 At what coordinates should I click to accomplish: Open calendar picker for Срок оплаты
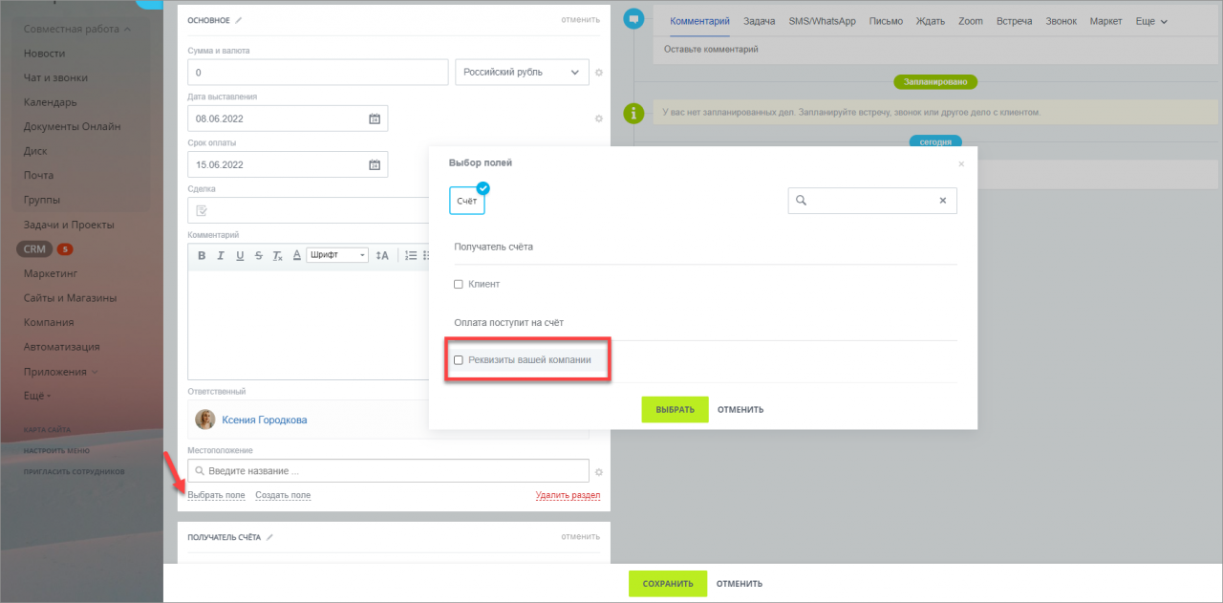(375, 164)
